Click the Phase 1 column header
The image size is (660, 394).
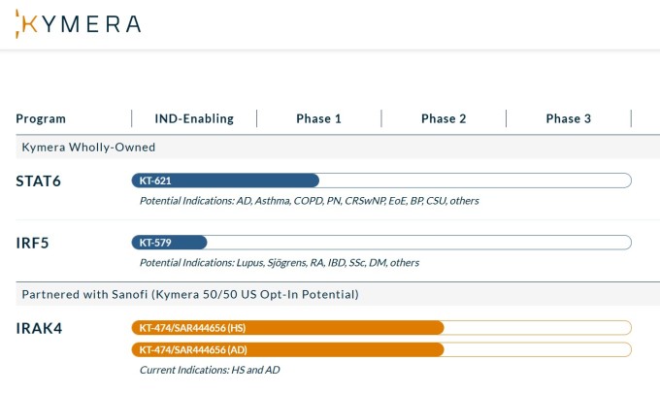(x=318, y=118)
